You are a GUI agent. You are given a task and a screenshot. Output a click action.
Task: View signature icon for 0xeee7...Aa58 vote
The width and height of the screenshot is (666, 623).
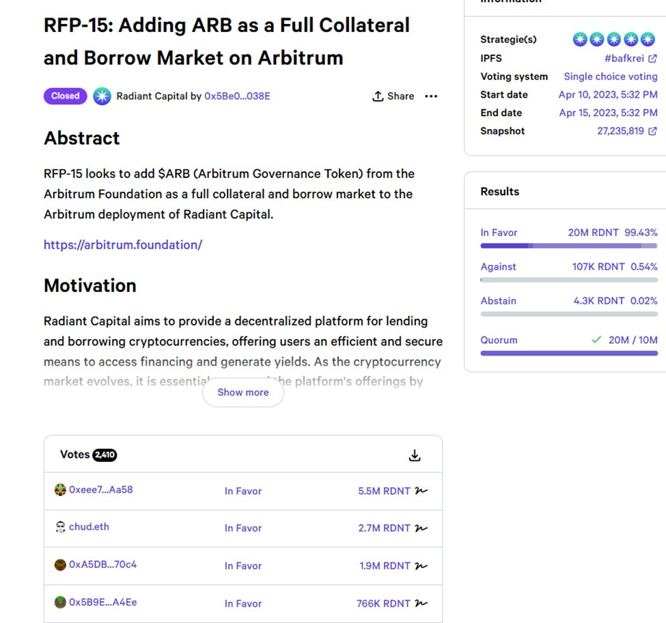pos(421,491)
